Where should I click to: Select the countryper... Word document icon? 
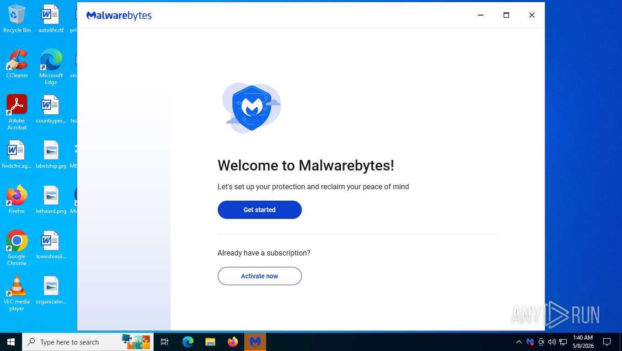(x=51, y=110)
